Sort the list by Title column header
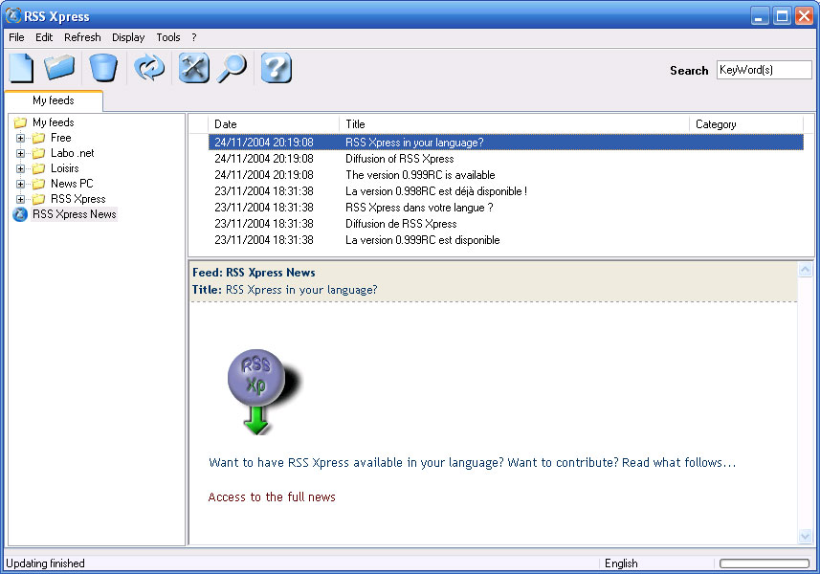 (514, 124)
